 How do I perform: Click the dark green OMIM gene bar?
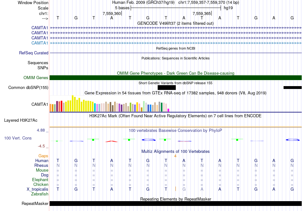[176, 78]
